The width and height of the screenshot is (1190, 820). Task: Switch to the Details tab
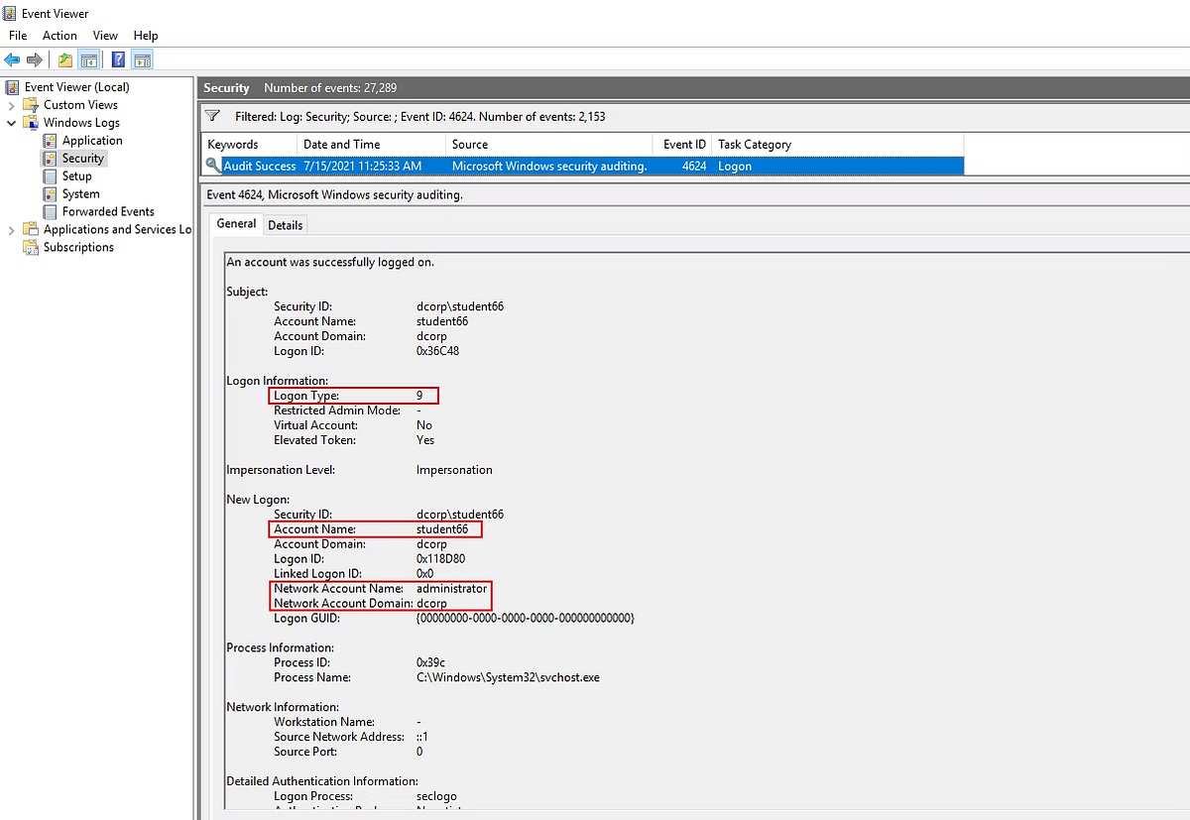point(285,224)
